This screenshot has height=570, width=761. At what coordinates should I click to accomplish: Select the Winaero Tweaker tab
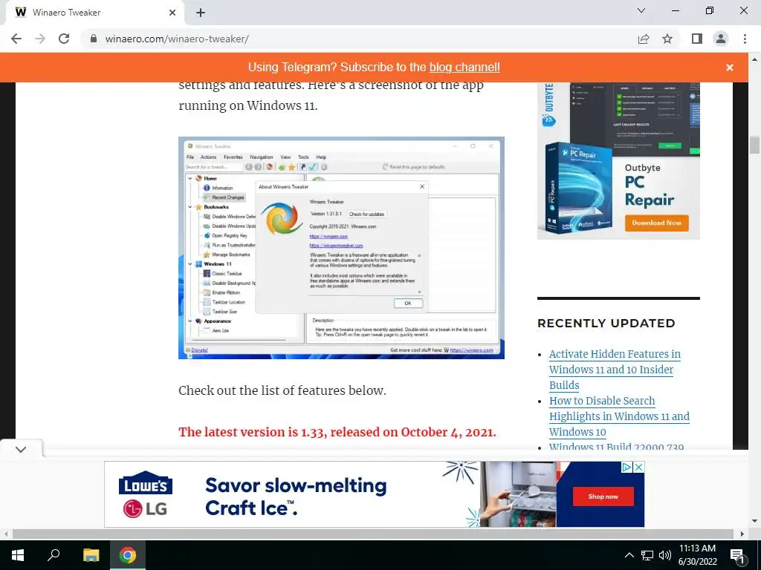(x=94, y=13)
